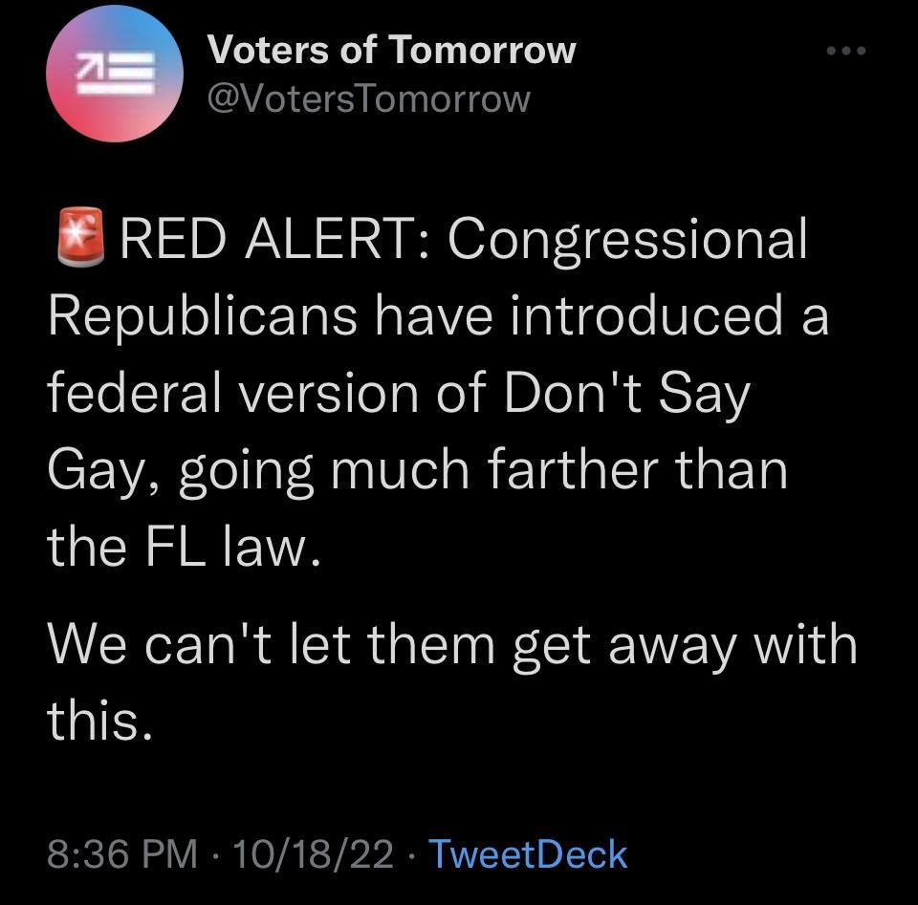Click the @VotersTomorrow handle
This screenshot has height=905, width=918.
pyautogui.click(x=368, y=97)
